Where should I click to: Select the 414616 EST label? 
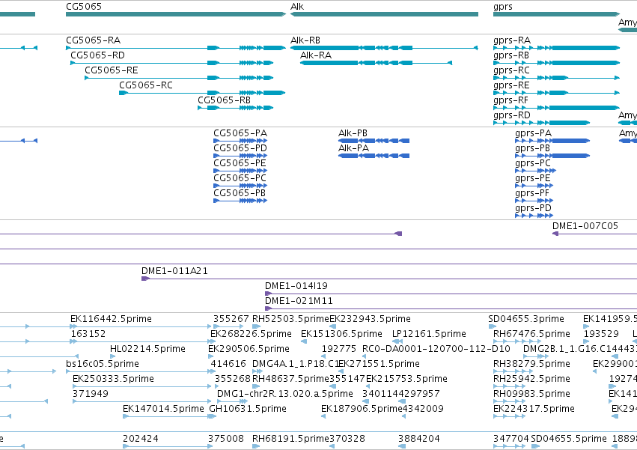(228, 364)
